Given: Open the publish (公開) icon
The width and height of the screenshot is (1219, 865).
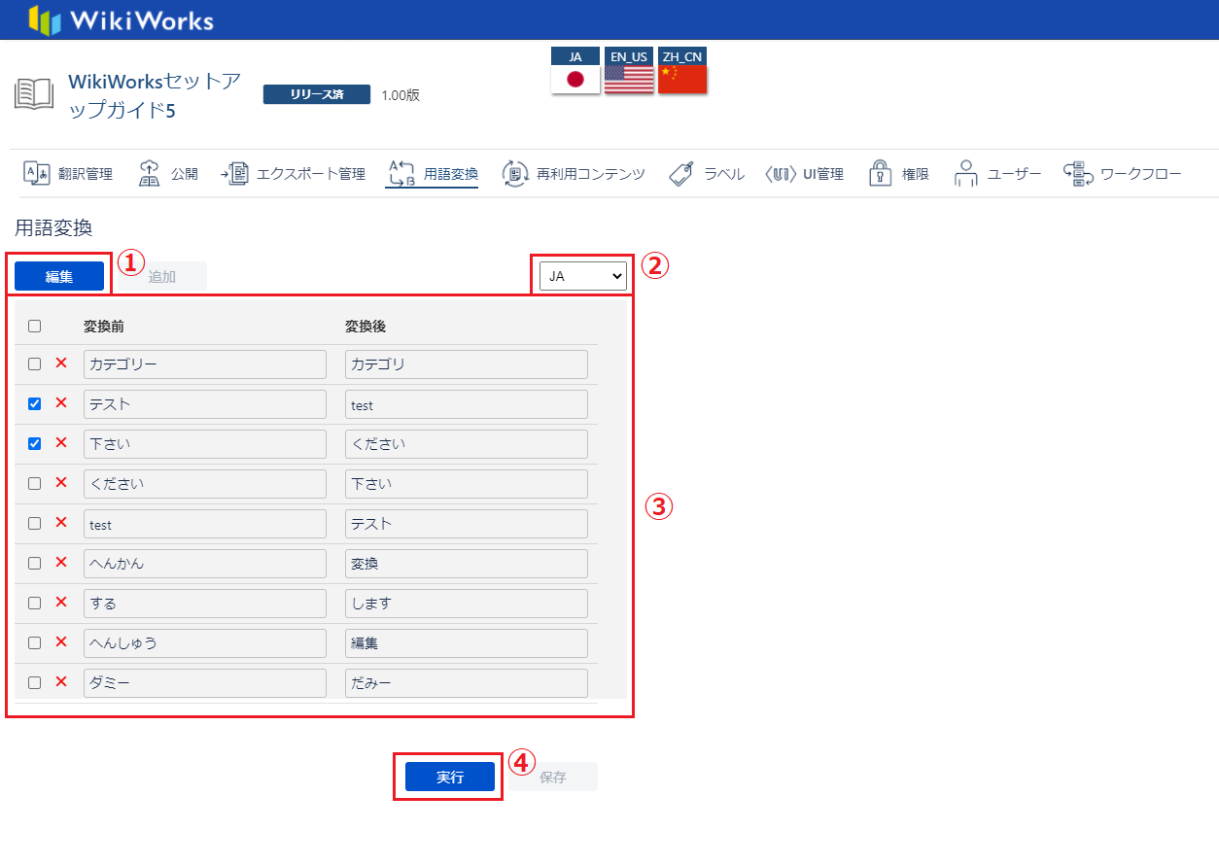Looking at the screenshot, I should [x=149, y=174].
